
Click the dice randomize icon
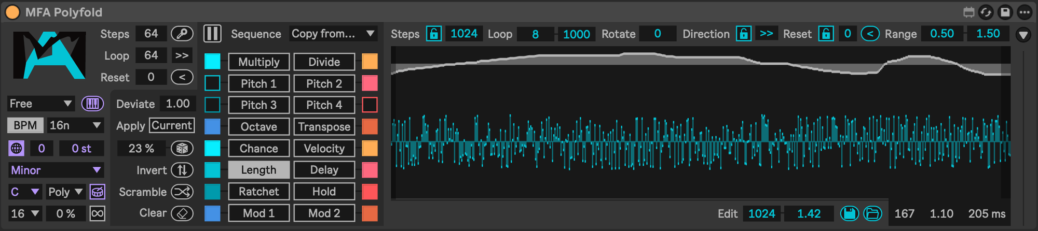tap(182, 149)
